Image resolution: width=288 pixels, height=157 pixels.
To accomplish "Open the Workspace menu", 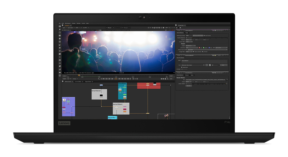I will pyautogui.click(x=68, y=23).
